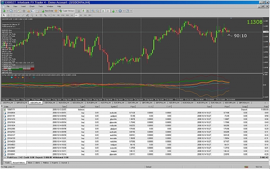Open the Strategy Tester icon
This screenshot has height=169, width=270.
(x=37, y=11)
